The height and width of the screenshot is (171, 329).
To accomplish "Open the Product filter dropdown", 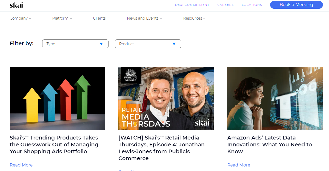I will point(148,44).
